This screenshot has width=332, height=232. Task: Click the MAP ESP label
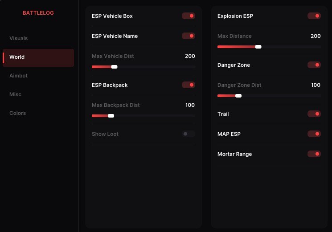coord(229,134)
